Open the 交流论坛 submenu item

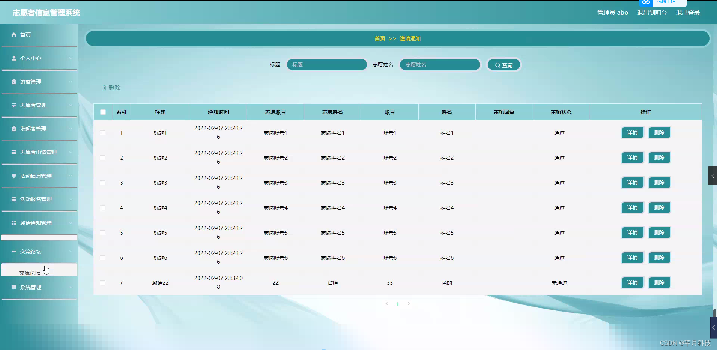[30, 272]
